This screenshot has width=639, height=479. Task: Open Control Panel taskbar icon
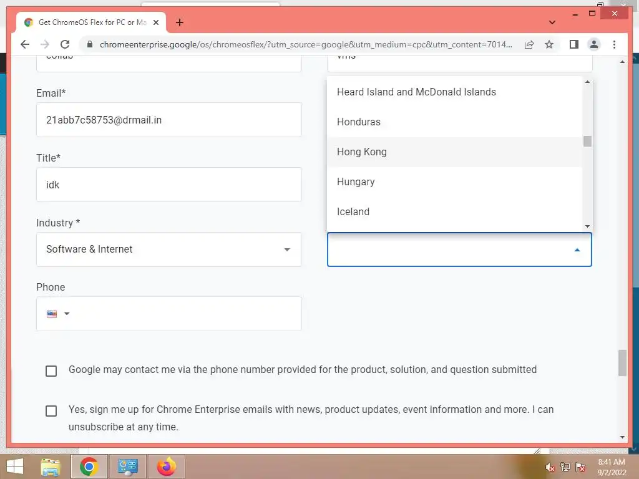click(x=127, y=467)
